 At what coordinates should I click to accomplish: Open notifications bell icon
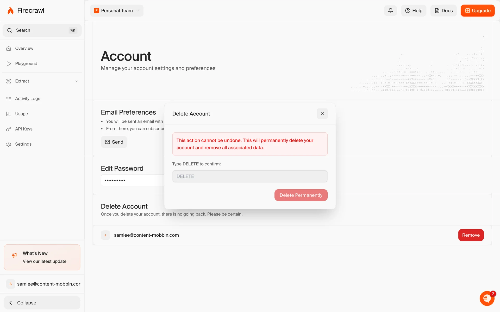pos(390,11)
